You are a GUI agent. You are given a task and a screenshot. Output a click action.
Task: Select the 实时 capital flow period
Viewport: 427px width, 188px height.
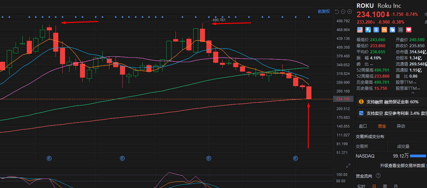361,186
